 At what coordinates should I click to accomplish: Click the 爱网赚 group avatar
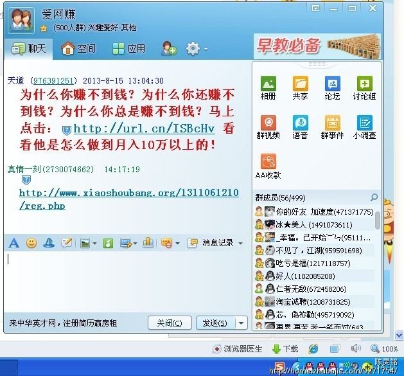pos(21,21)
